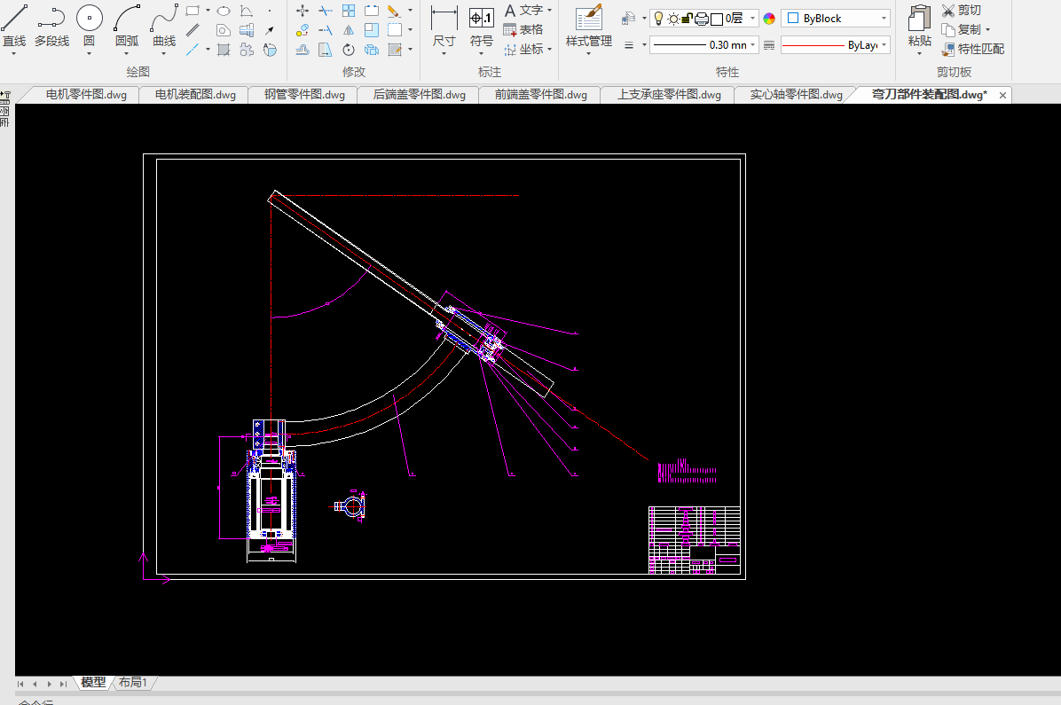Open the ByBlock color dropdown
This screenshot has width=1061, height=705.
[884, 19]
